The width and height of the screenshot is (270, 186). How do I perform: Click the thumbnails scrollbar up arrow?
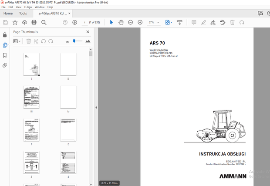point(91,50)
